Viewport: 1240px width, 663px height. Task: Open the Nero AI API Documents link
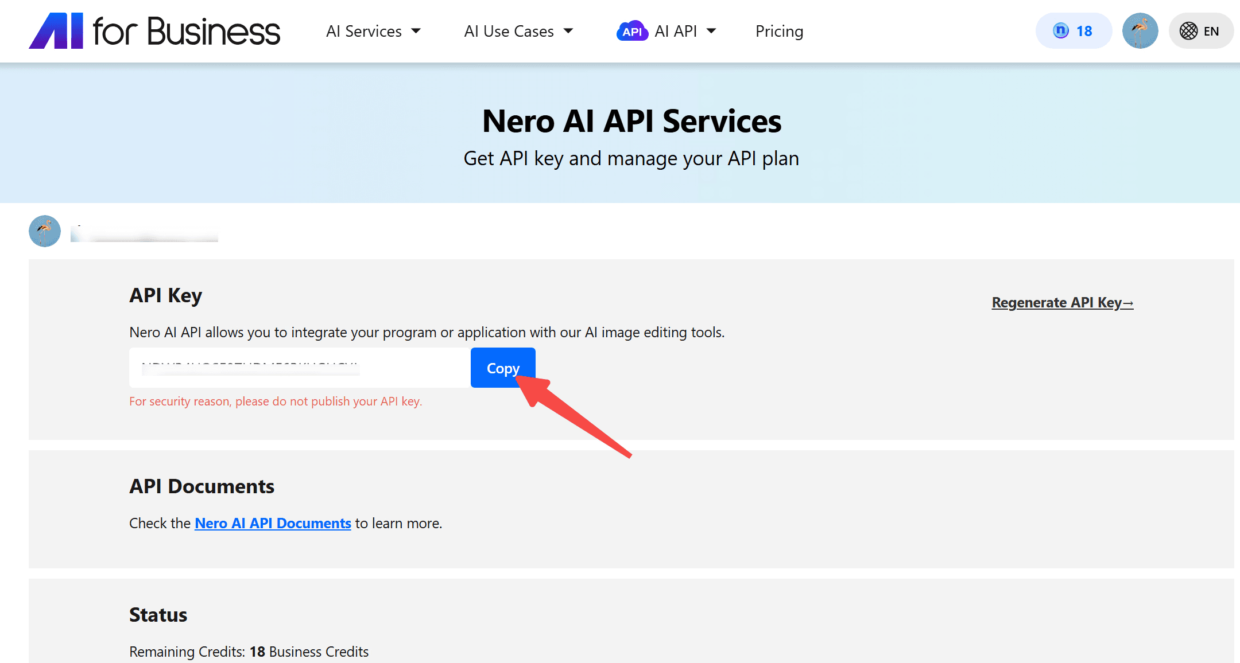[273, 523]
